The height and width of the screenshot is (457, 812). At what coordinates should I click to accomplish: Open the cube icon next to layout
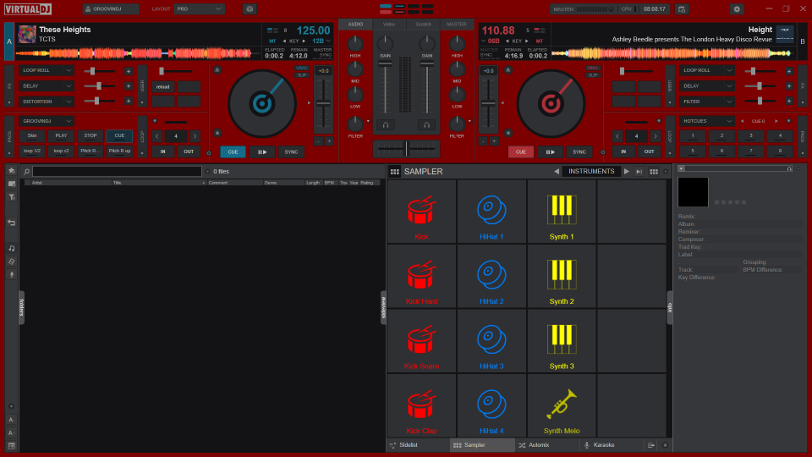coord(250,8)
